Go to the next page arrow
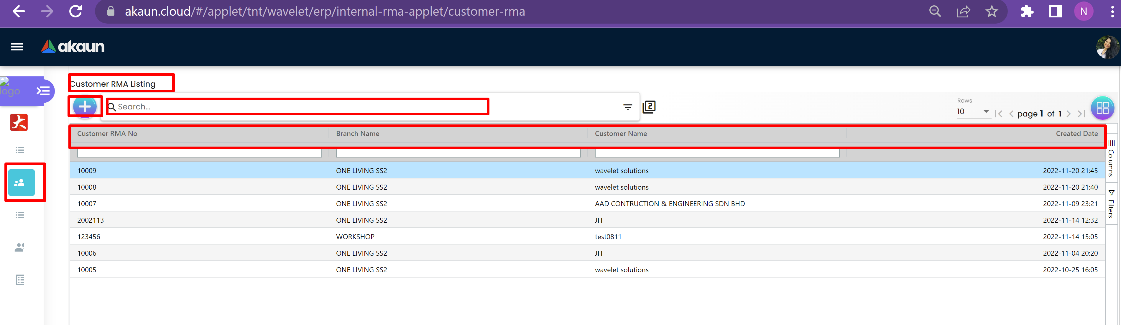Viewport: 1121px width, 325px height. (1068, 114)
